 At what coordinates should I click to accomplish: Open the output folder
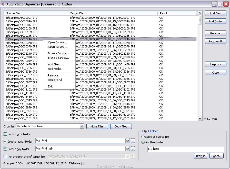216,156
